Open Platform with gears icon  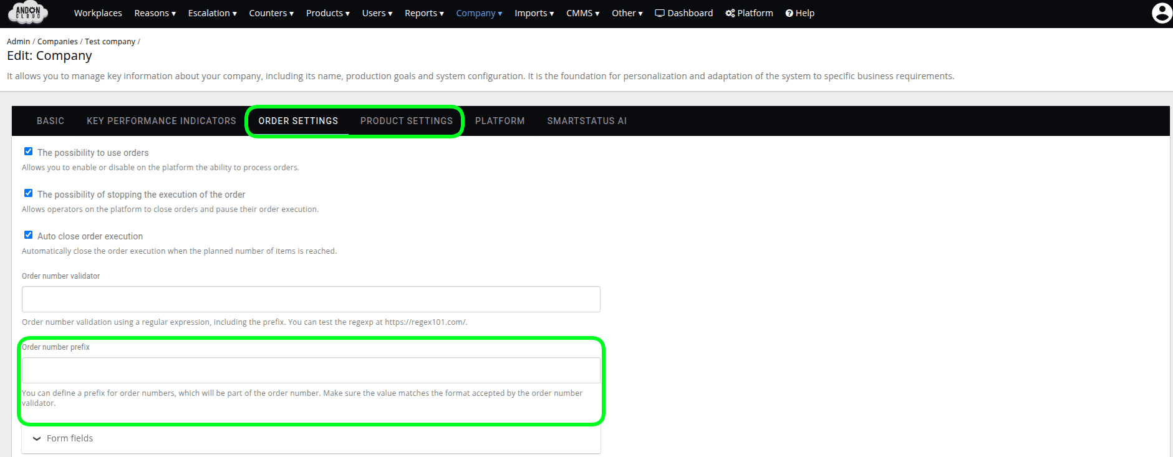coord(749,13)
